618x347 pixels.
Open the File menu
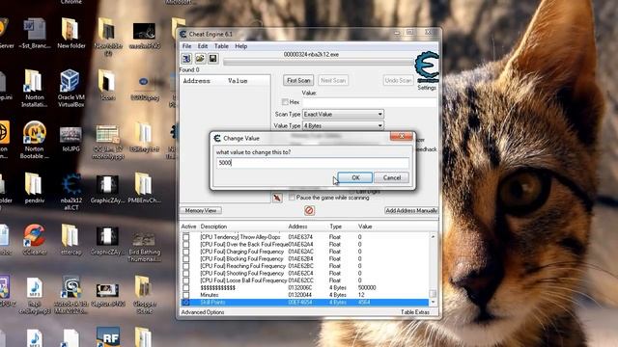click(x=186, y=46)
